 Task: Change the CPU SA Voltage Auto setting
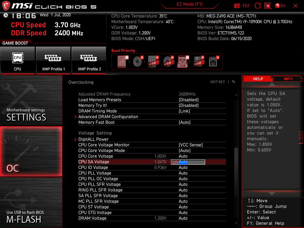(187, 162)
